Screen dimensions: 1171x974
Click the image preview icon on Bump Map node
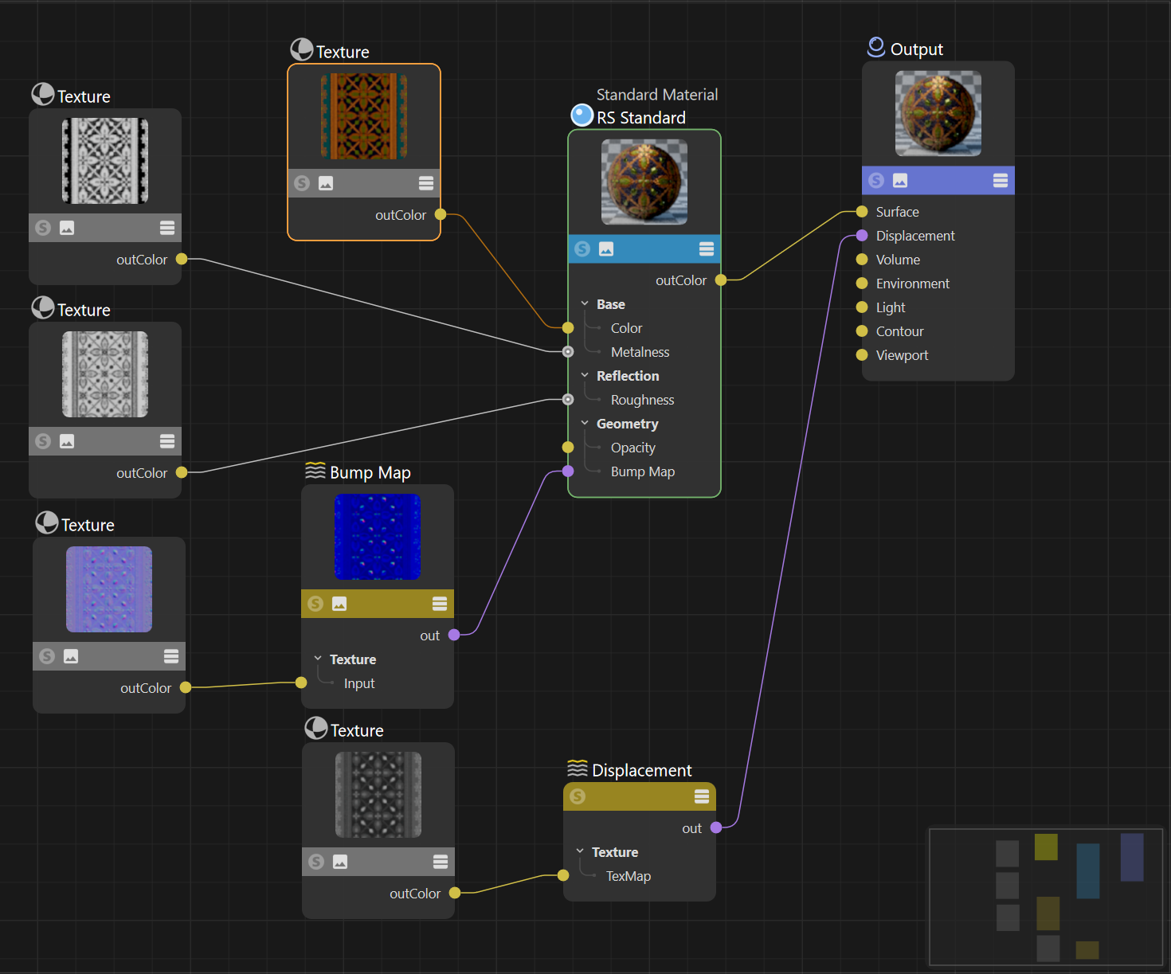tap(339, 604)
